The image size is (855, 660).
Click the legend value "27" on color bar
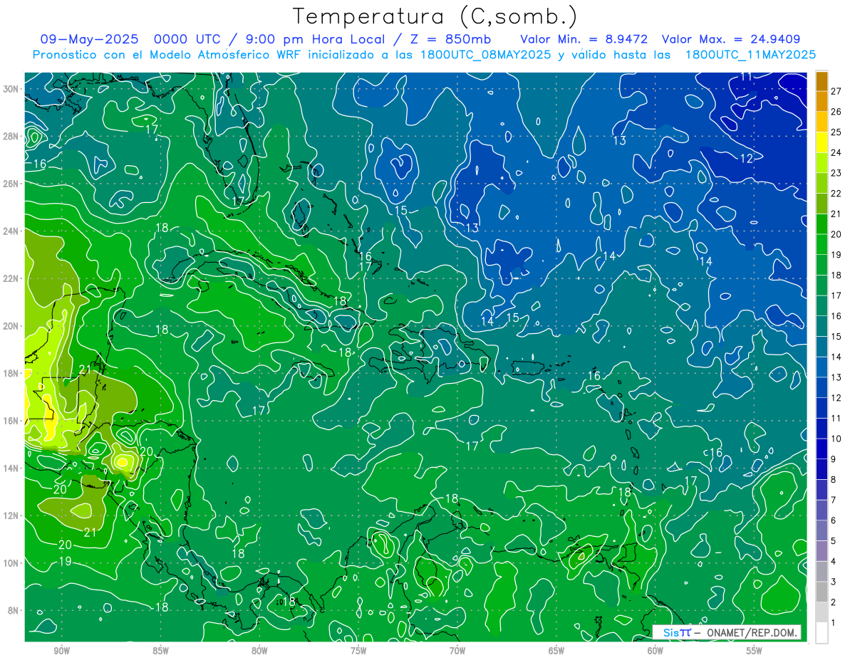pyautogui.click(x=836, y=91)
